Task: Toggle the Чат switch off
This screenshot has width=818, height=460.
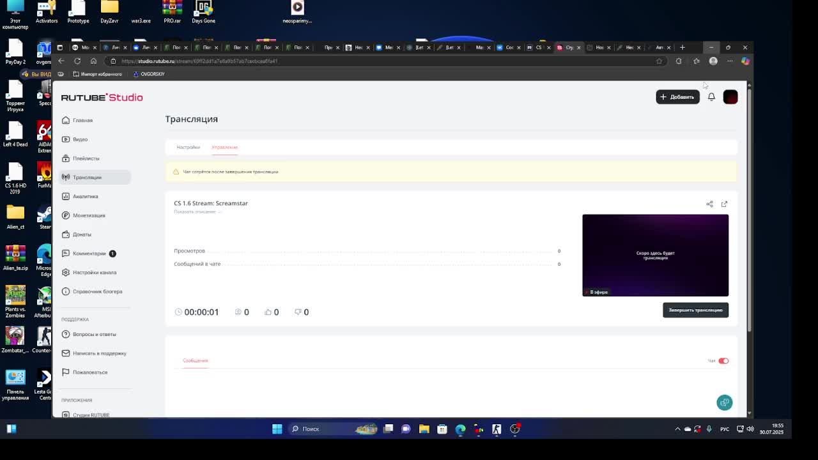Action: pos(723,361)
